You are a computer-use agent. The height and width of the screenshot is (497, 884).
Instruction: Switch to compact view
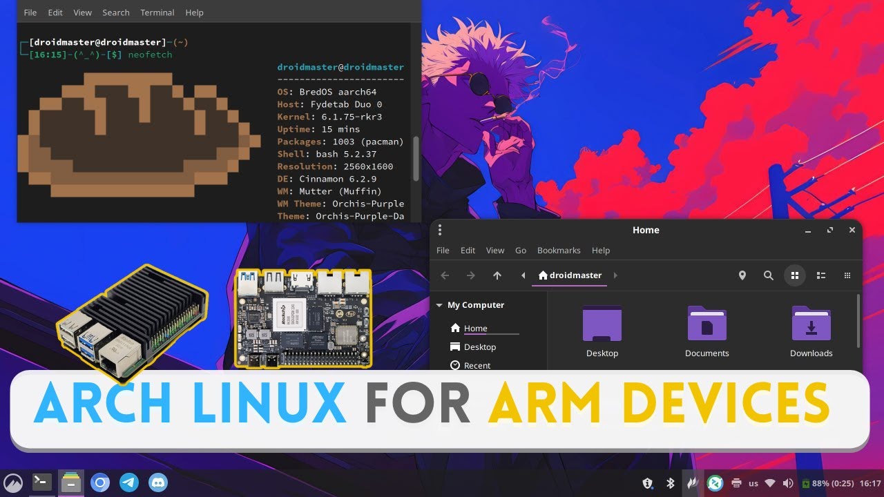pyautogui.click(x=847, y=275)
